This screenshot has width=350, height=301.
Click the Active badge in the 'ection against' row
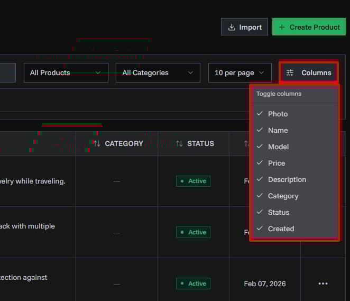coord(193,284)
